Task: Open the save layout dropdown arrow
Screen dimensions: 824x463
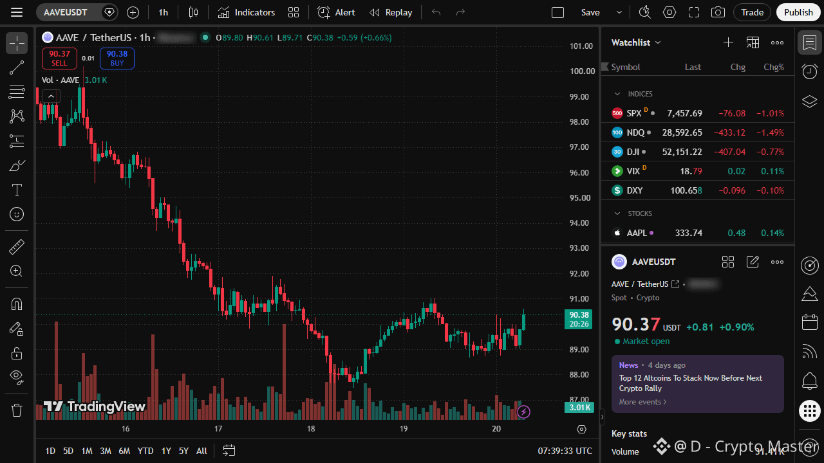Action: click(x=619, y=12)
